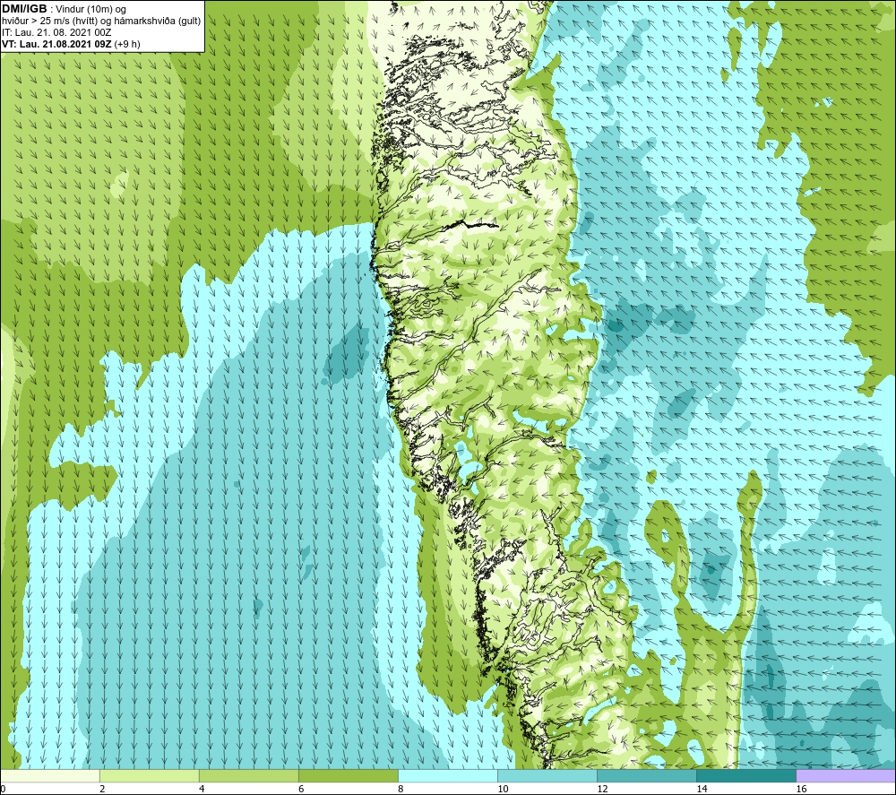Click the purple above-16 m/s legend swatch

click(846, 775)
